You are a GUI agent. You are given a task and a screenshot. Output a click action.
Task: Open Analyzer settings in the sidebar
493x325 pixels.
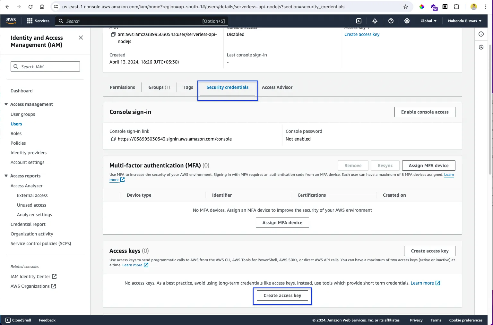[x=35, y=215]
